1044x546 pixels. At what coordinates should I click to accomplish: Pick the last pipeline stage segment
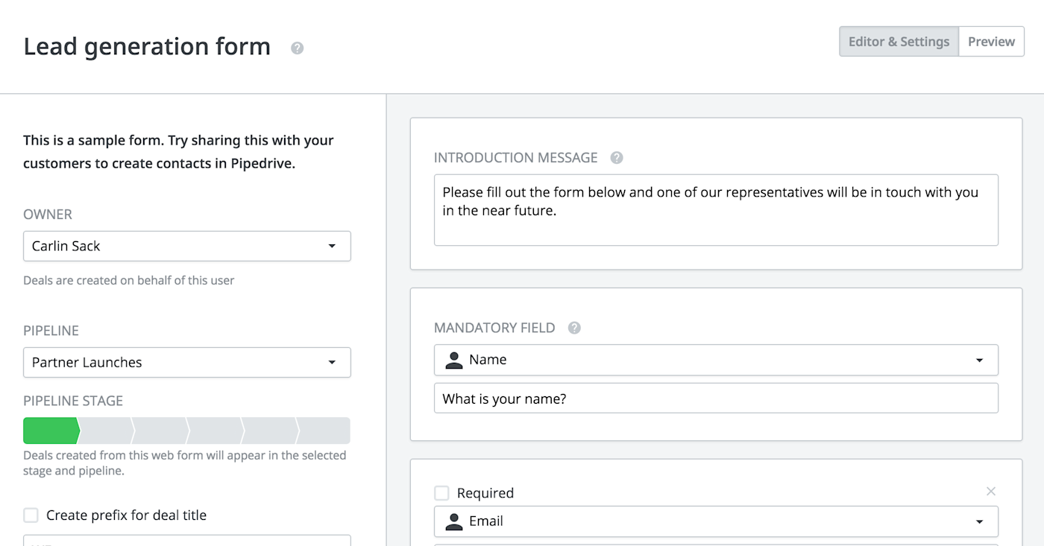324,431
